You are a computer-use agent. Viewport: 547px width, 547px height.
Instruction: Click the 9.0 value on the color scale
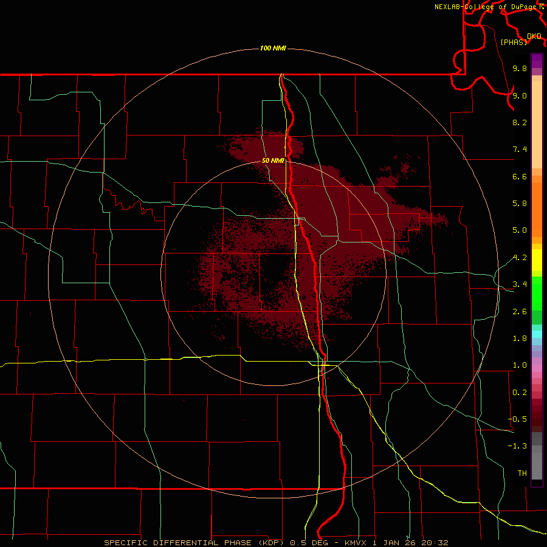[x=520, y=95]
